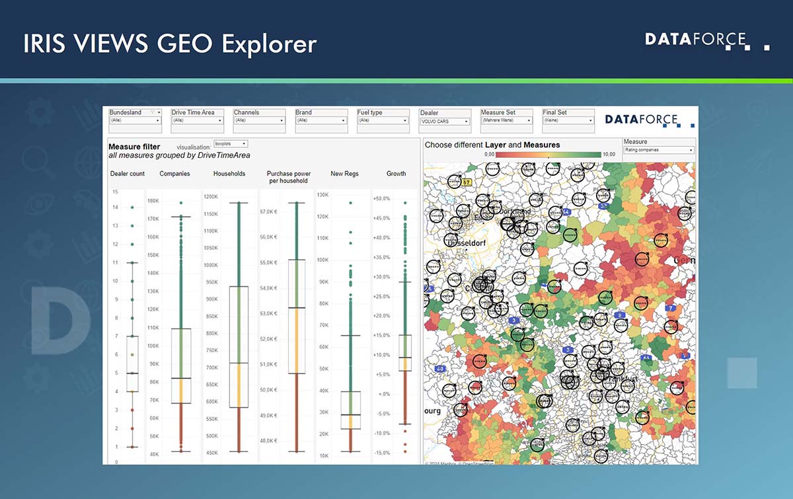Open the Bundesland filter dropdown

[x=135, y=121]
